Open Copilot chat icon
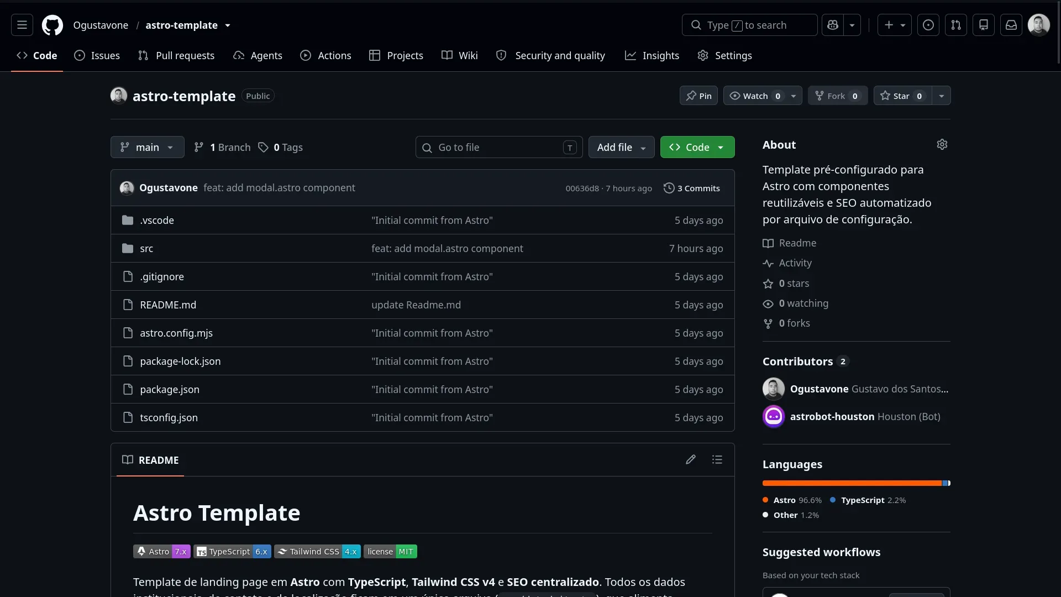The width and height of the screenshot is (1061, 597). [x=833, y=25]
